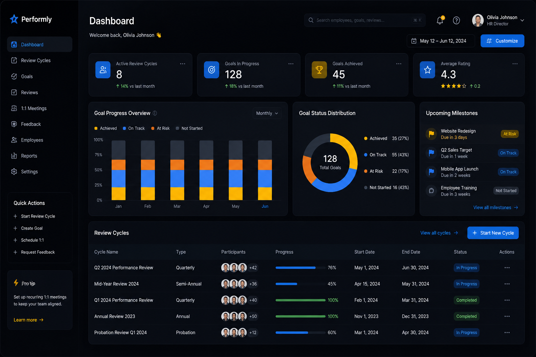Open options for Average Rating card

pos(515,64)
